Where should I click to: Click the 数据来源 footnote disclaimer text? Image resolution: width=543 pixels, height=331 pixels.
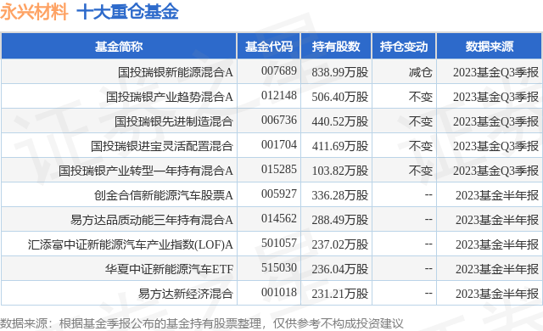pyautogui.click(x=202, y=323)
